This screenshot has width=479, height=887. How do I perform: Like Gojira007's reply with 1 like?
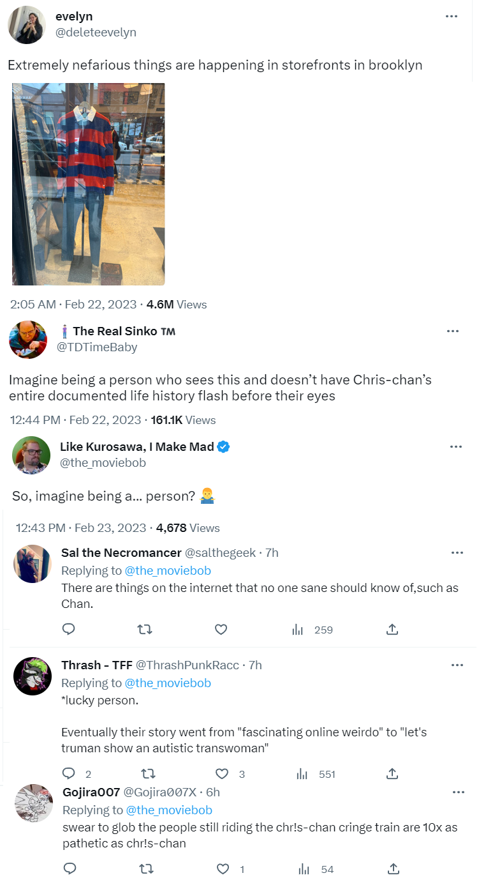[230, 868]
